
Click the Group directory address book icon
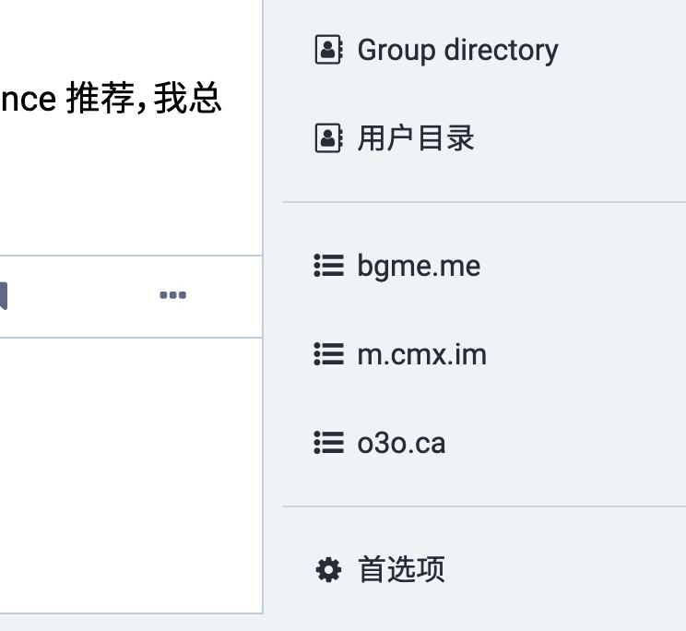pyautogui.click(x=328, y=50)
